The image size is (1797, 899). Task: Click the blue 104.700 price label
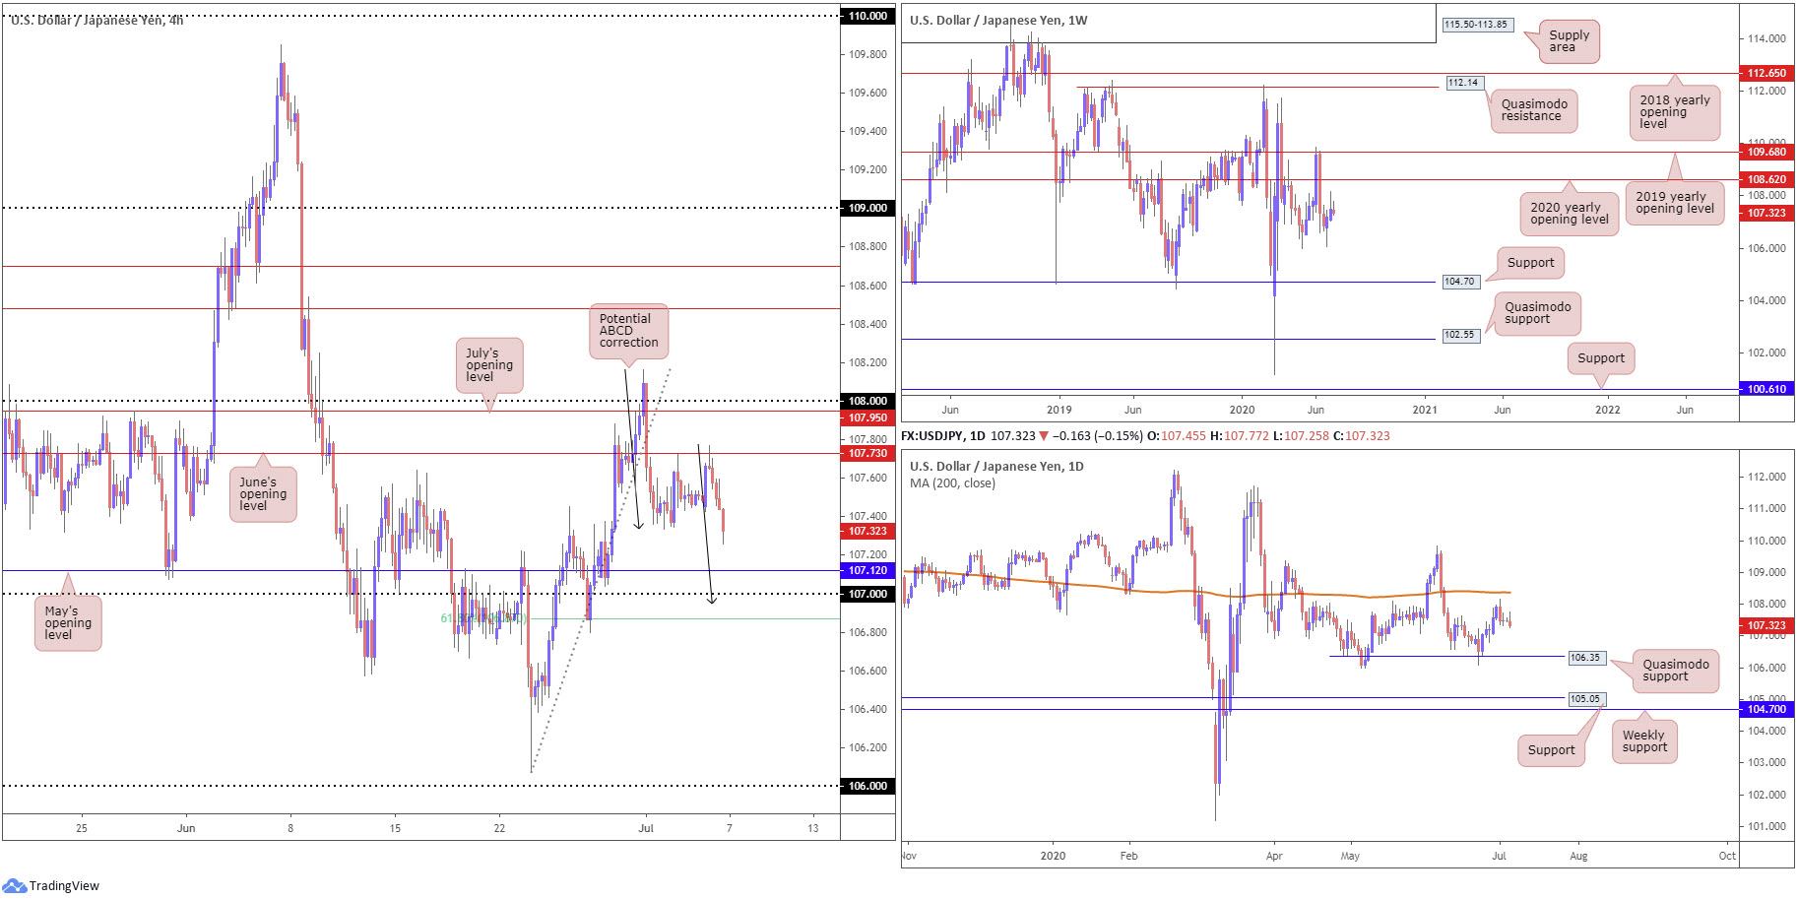pos(1766,709)
